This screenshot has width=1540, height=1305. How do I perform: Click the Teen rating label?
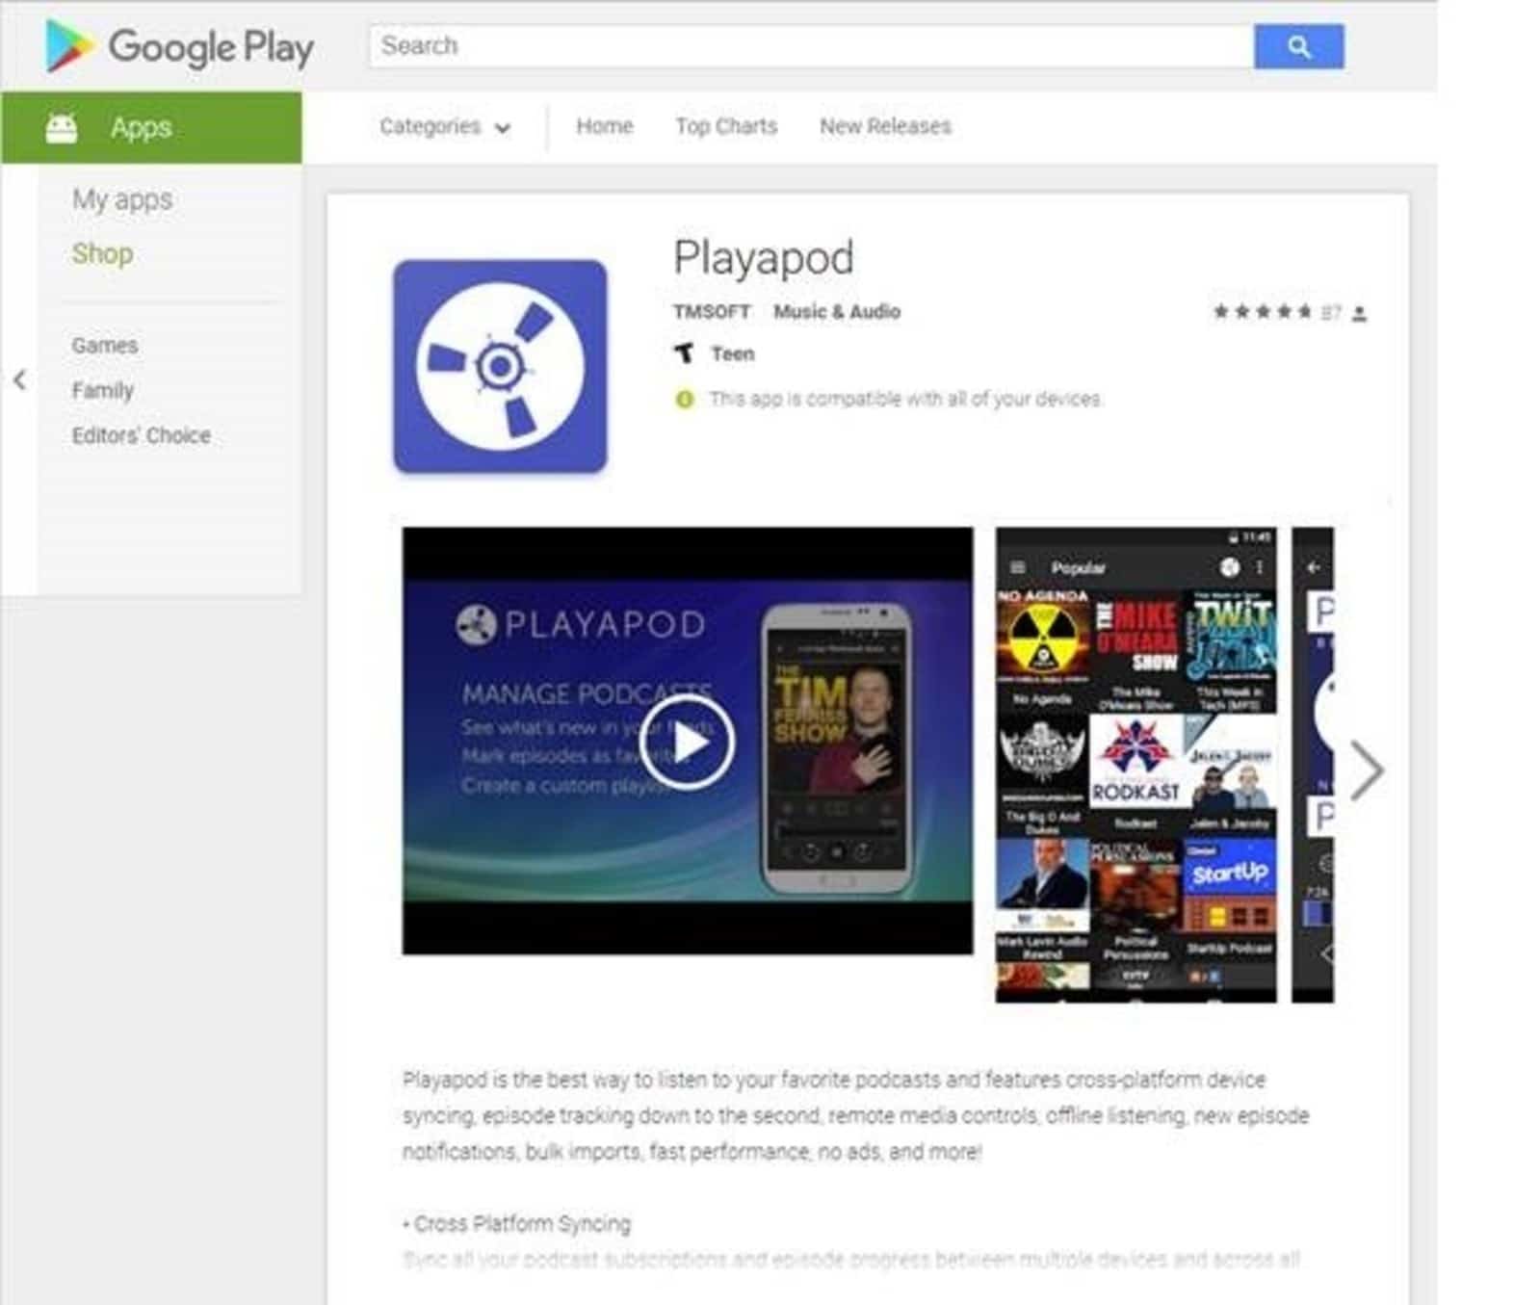(733, 353)
